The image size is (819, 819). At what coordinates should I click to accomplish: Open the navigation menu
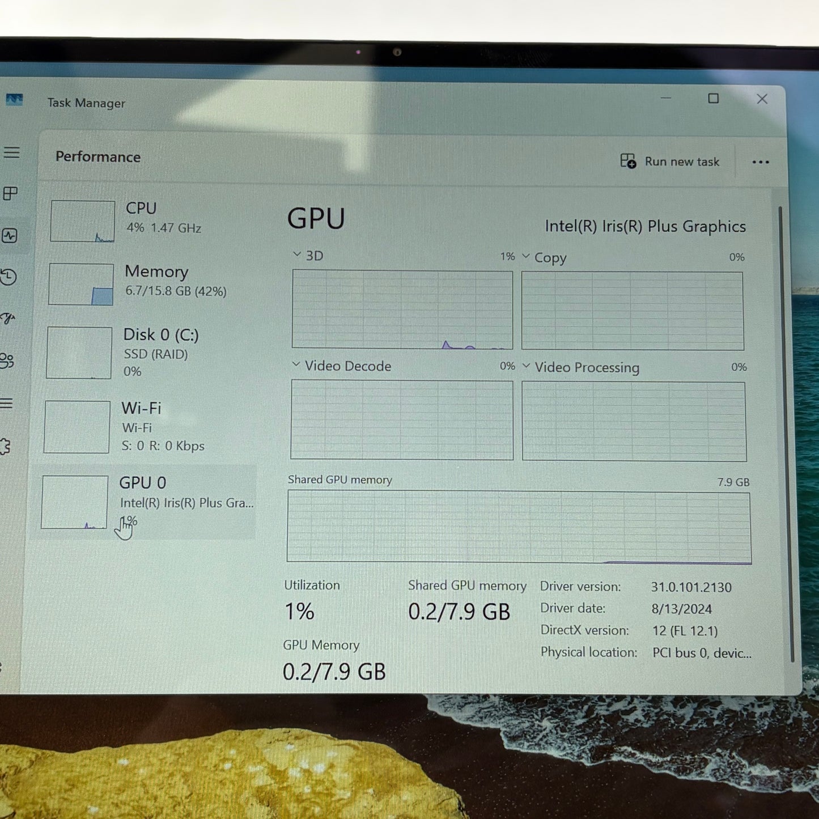(x=11, y=153)
